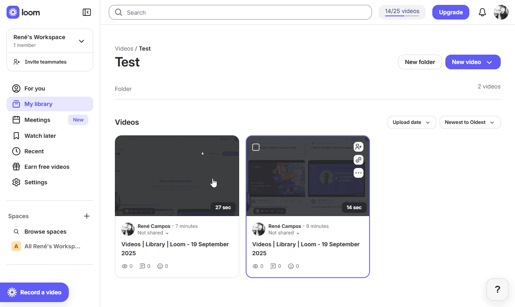Expand Not shared on 27 sec video
The height and width of the screenshot is (307, 515).
pos(153,233)
